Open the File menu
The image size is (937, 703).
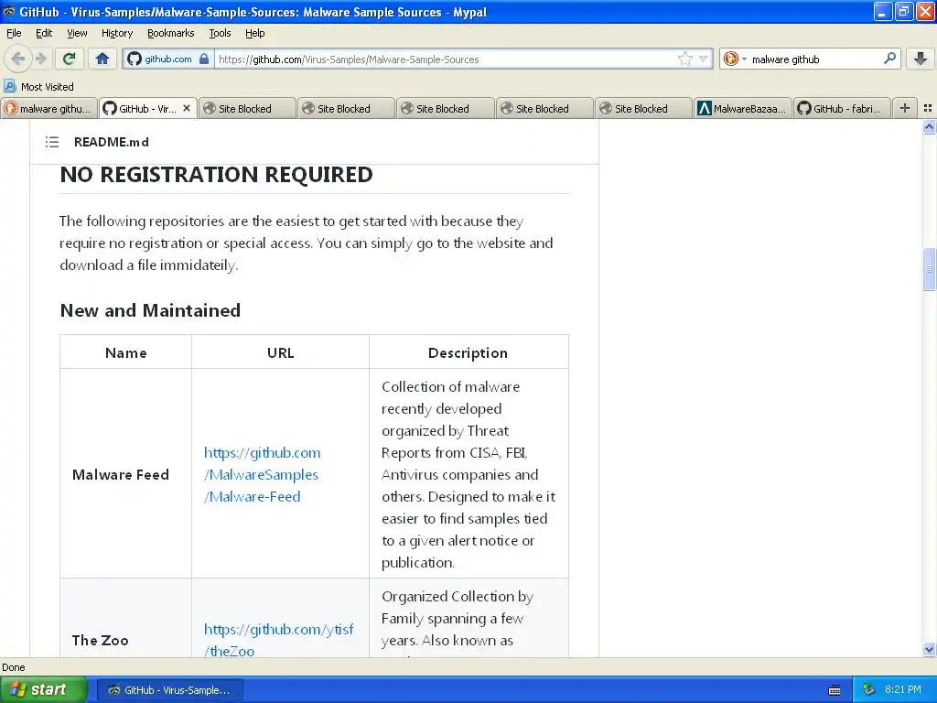tap(14, 33)
